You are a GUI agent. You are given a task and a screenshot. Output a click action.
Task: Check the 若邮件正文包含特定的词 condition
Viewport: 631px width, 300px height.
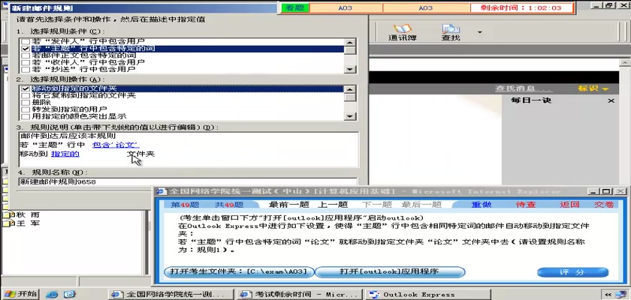coord(26,55)
